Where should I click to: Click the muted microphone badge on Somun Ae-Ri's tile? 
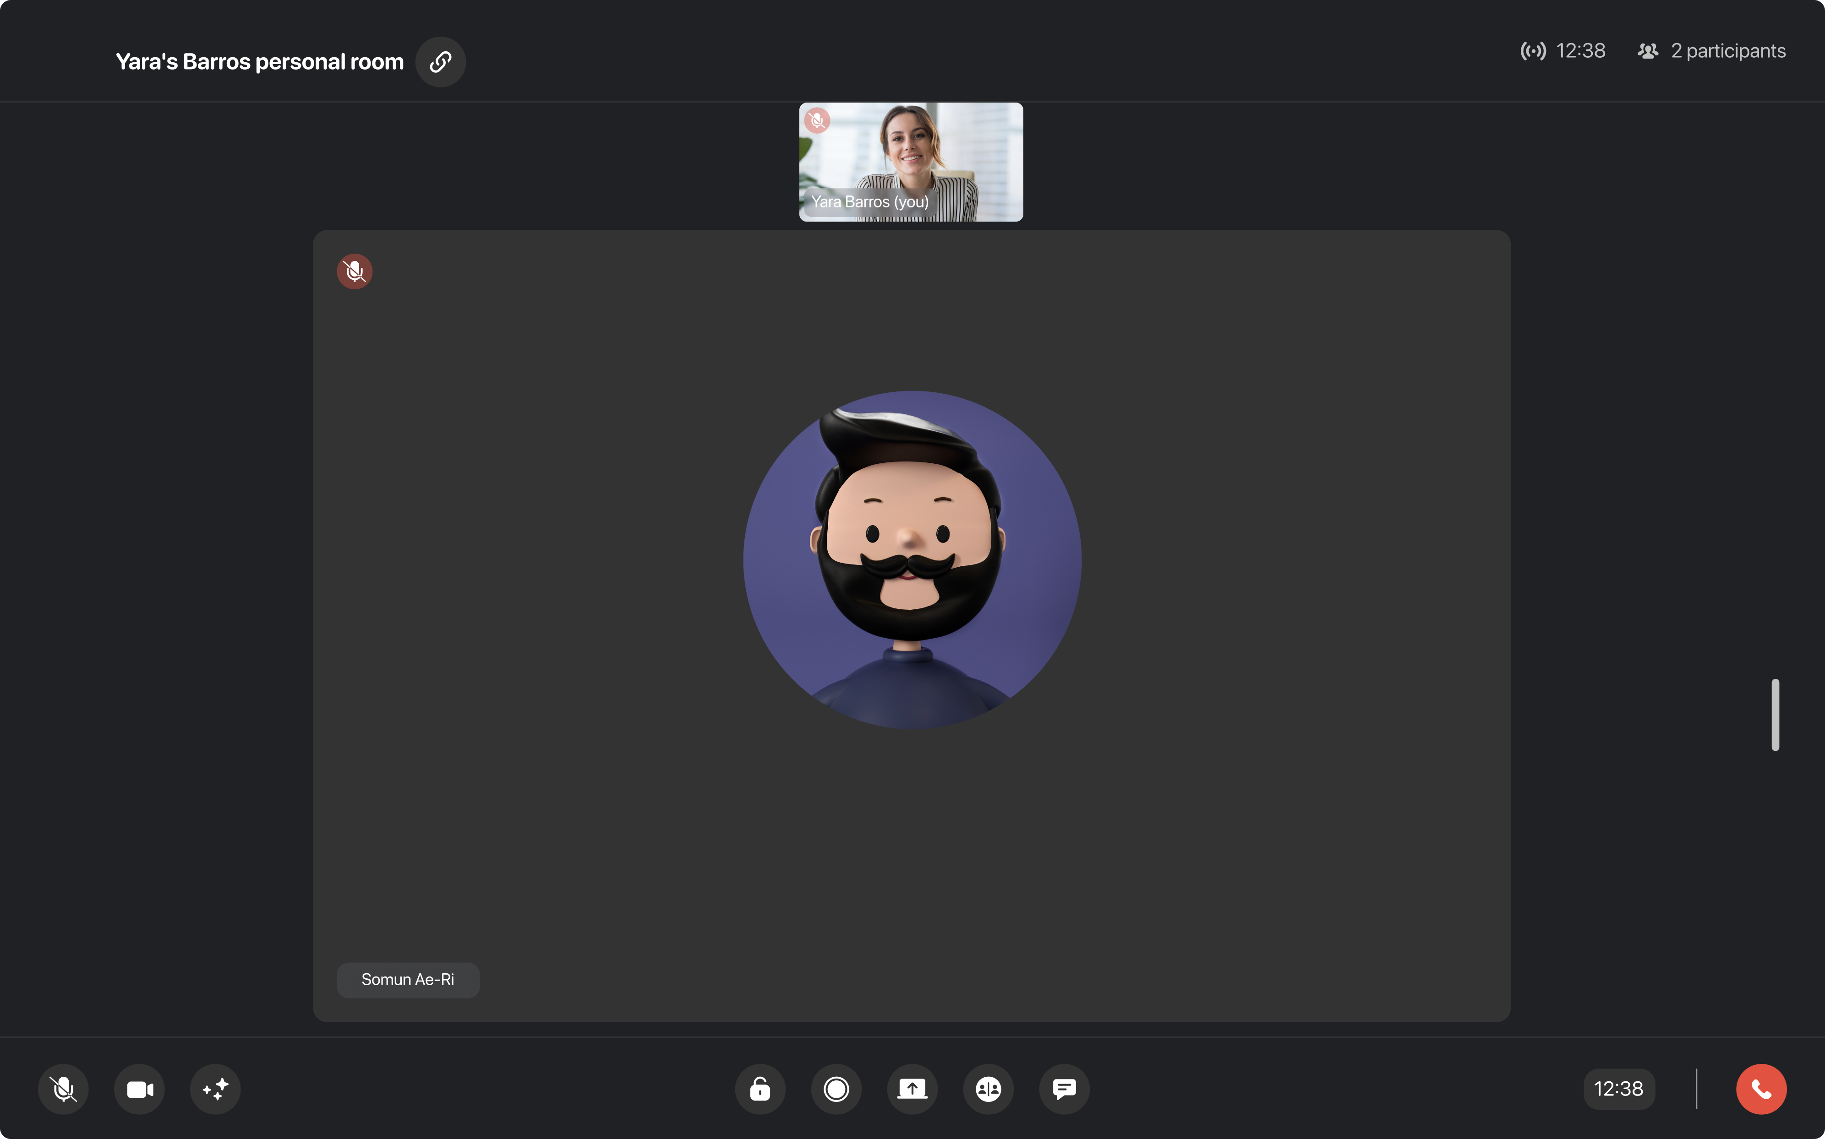coord(354,271)
